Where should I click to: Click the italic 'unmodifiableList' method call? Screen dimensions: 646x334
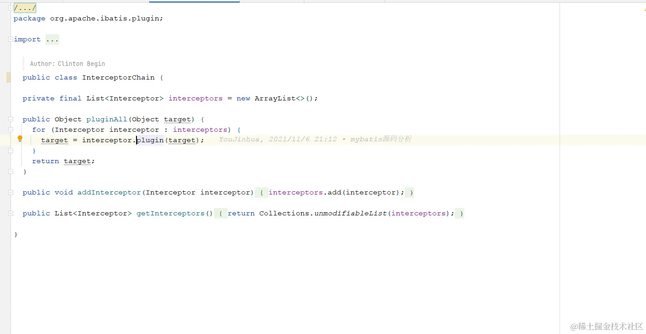350,214
